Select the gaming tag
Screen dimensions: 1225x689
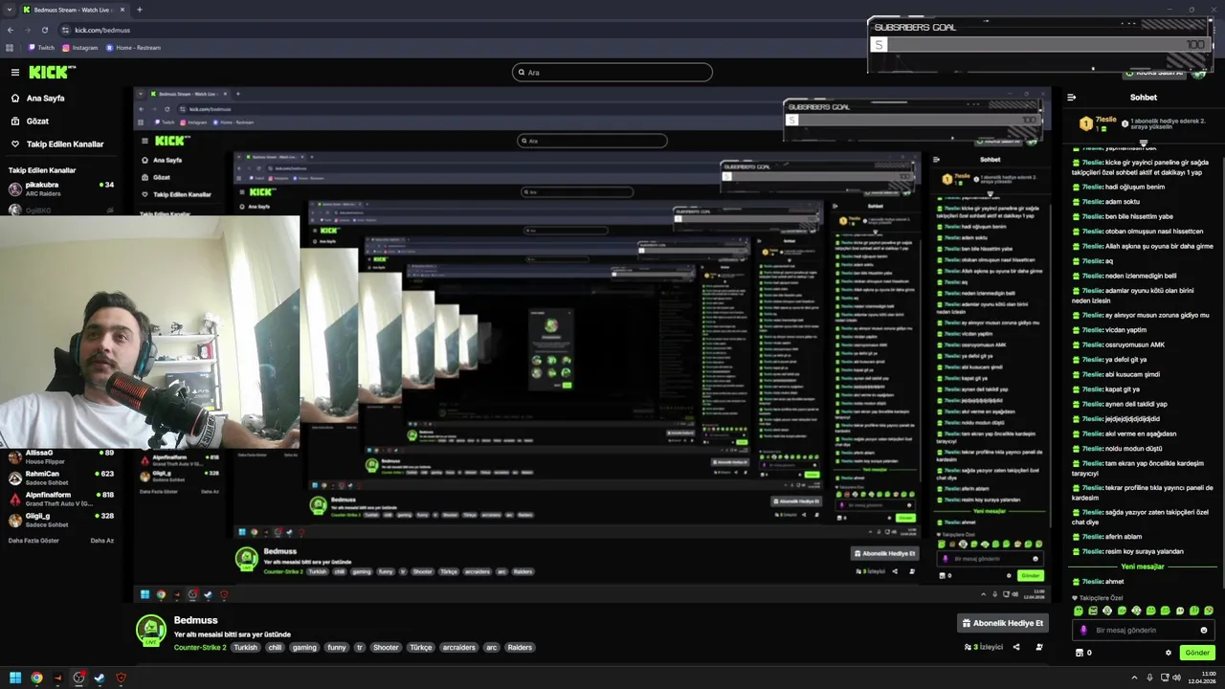(304, 648)
